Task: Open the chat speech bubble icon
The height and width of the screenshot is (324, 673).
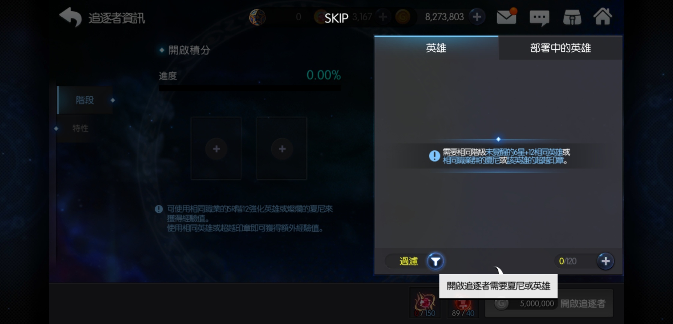Action: [x=539, y=18]
